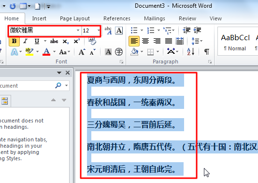Click Sort A-Z icon
This screenshot has width=258, height=183.
191,52
